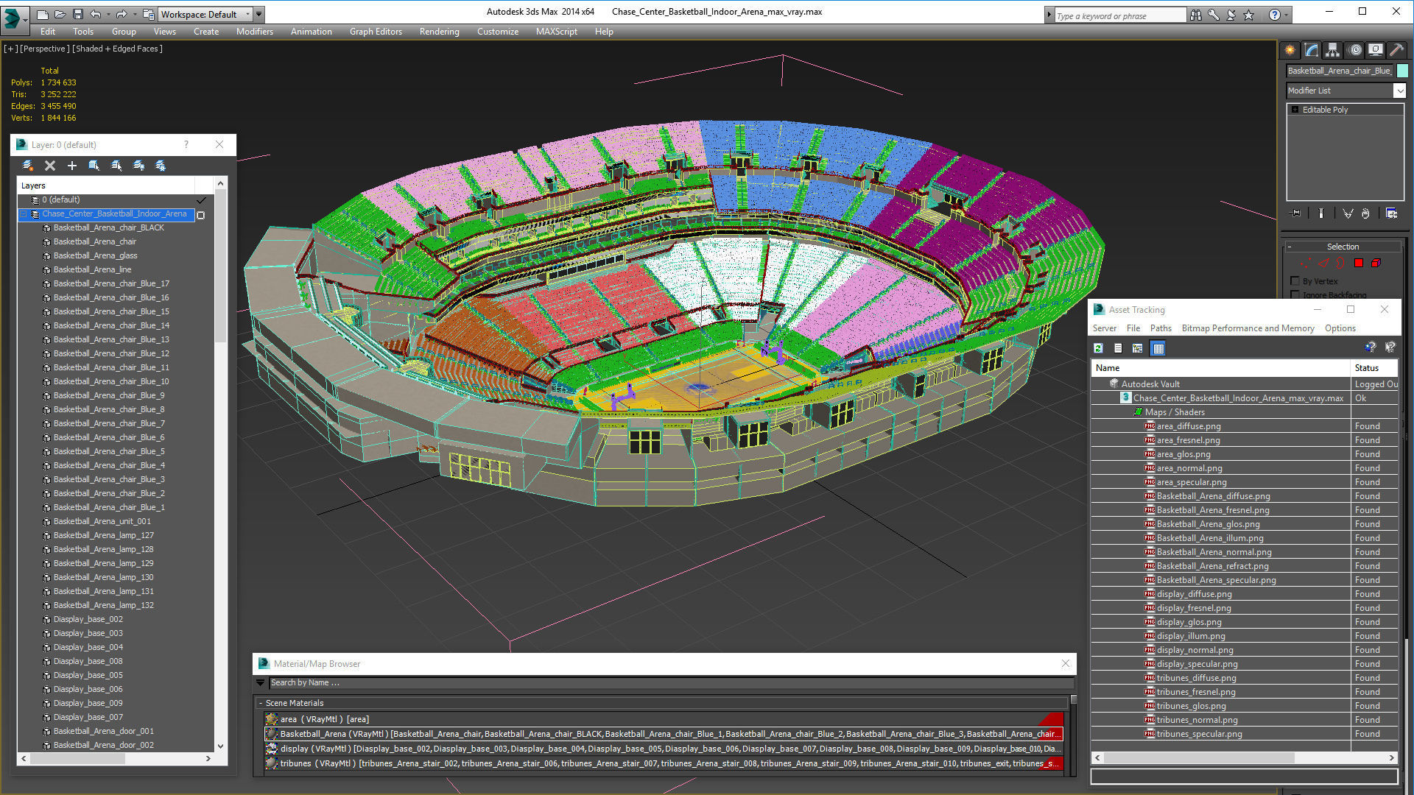Click Create New Layer icon in Layer dialog
The width and height of the screenshot is (1414, 795).
coord(28,166)
